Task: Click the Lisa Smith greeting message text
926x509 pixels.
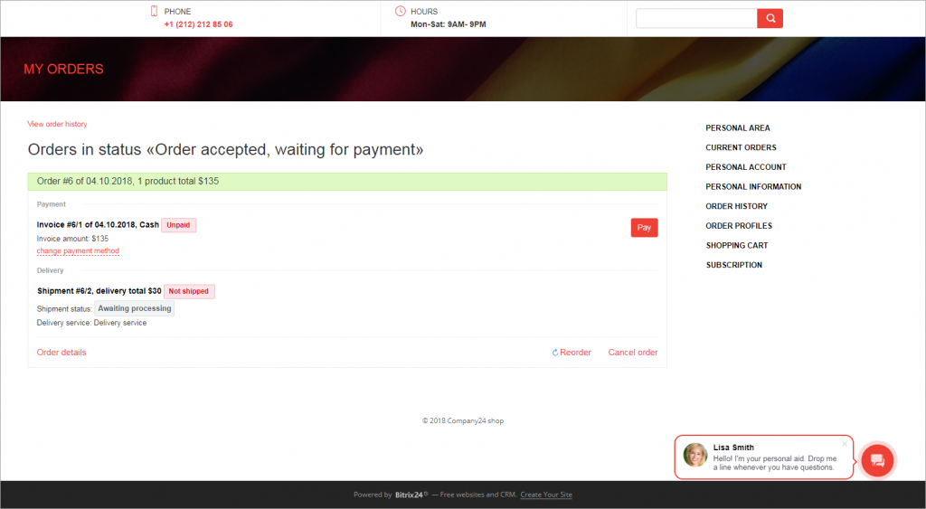Action: coord(774,463)
